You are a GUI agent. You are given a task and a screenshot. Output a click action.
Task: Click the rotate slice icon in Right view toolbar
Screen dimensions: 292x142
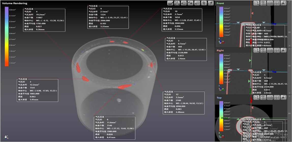[x=263, y=50]
